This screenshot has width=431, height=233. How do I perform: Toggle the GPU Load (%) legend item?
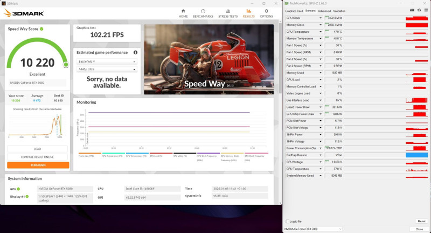tap(161, 155)
